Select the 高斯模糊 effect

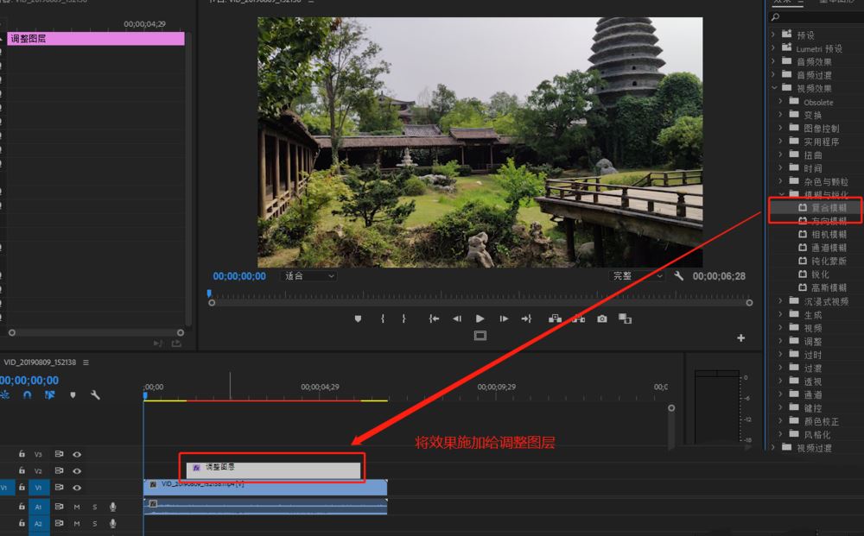pos(823,287)
